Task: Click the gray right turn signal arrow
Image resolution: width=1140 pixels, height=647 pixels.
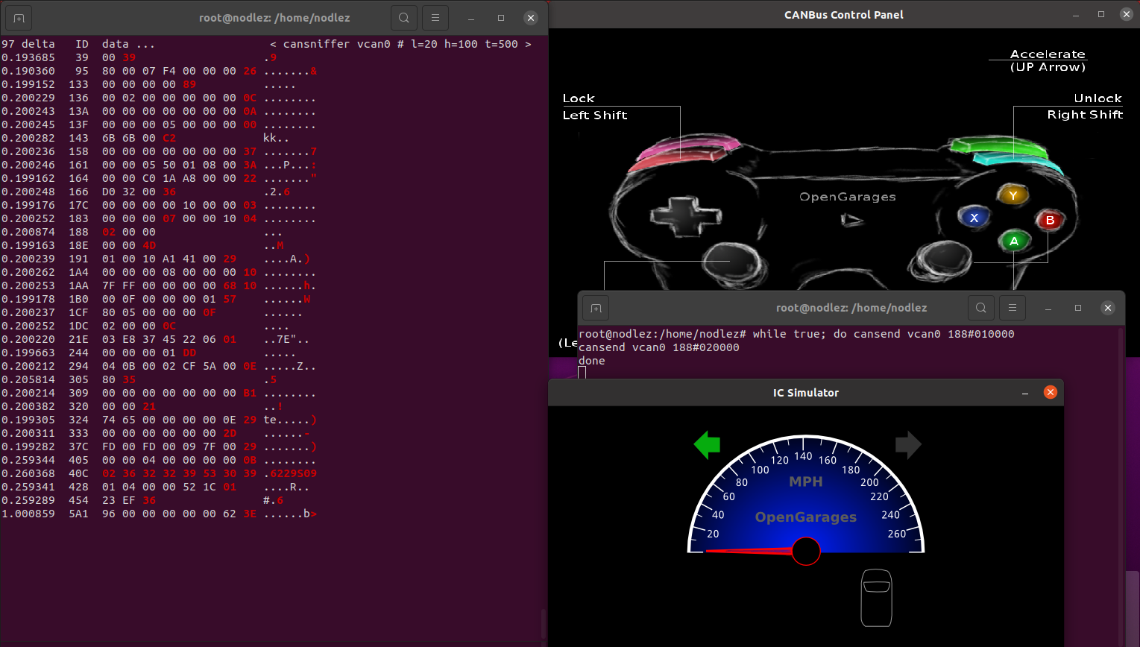Action: (x=908, y=444)
